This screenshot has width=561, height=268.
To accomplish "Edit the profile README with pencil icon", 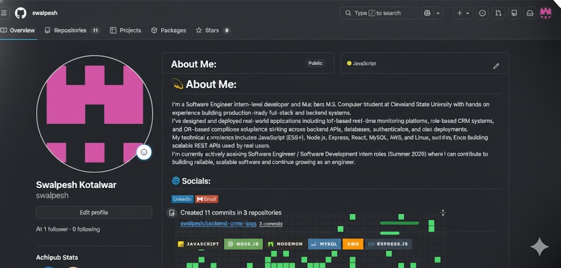I will (x=496, y=66).
